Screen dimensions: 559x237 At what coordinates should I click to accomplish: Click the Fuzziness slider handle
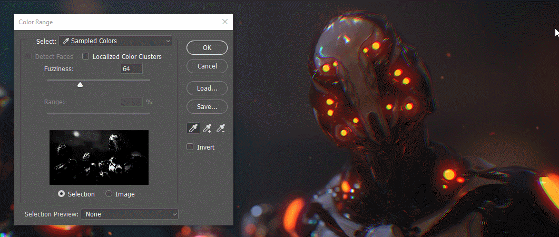pos(80,84)
